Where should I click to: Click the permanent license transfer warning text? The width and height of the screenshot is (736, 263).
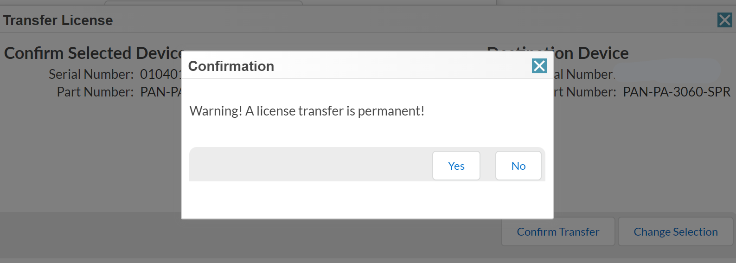(307, 111)
